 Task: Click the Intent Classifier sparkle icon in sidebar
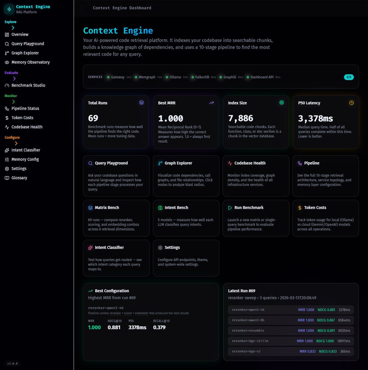(7, 150)
